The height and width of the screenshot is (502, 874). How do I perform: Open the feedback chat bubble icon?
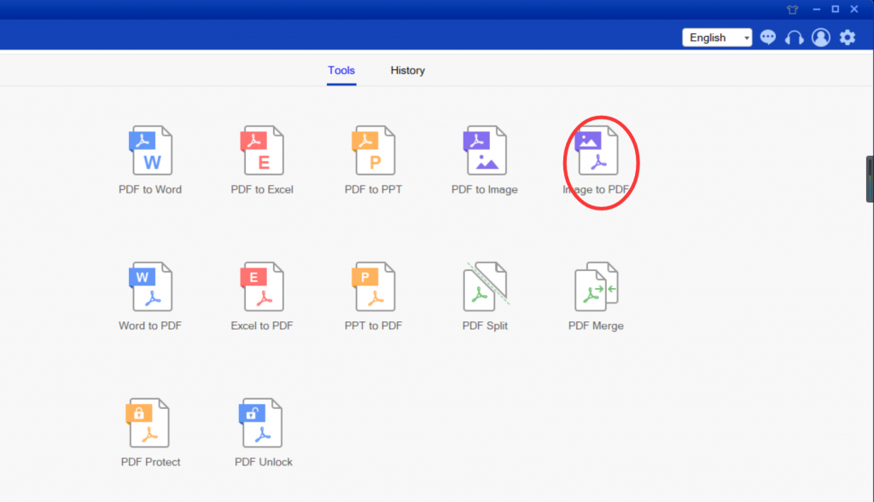[x=768, y=38]
